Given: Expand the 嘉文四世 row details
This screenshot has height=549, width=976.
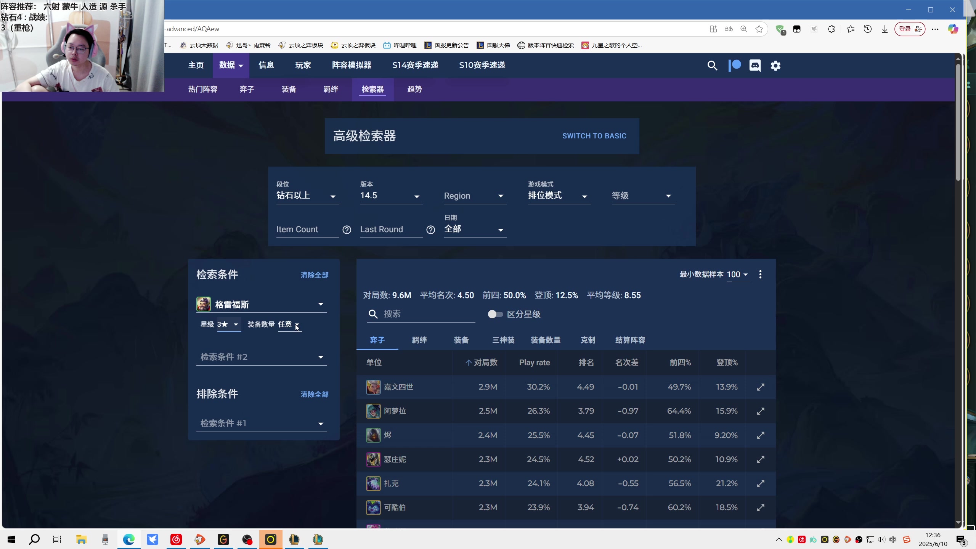Looking at the screenshot, I should [761, 387].
